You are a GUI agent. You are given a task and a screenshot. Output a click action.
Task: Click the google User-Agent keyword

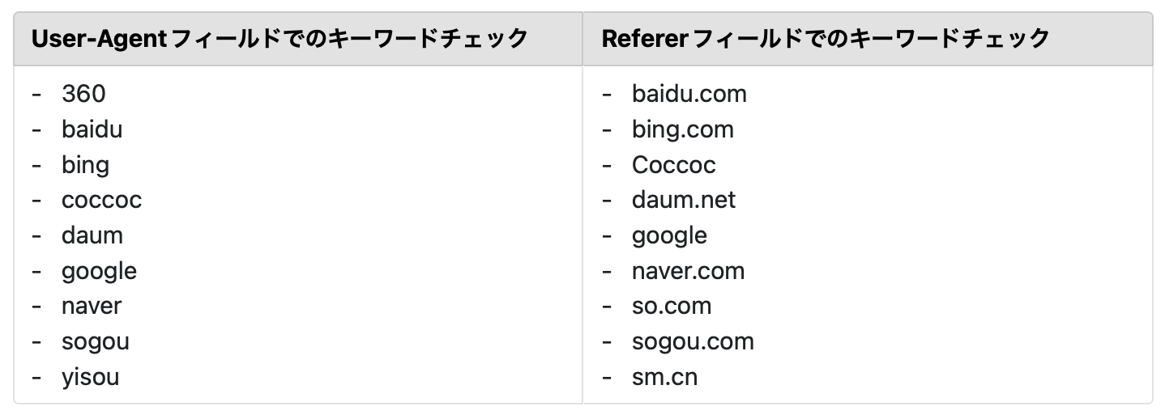coord(99,271)
